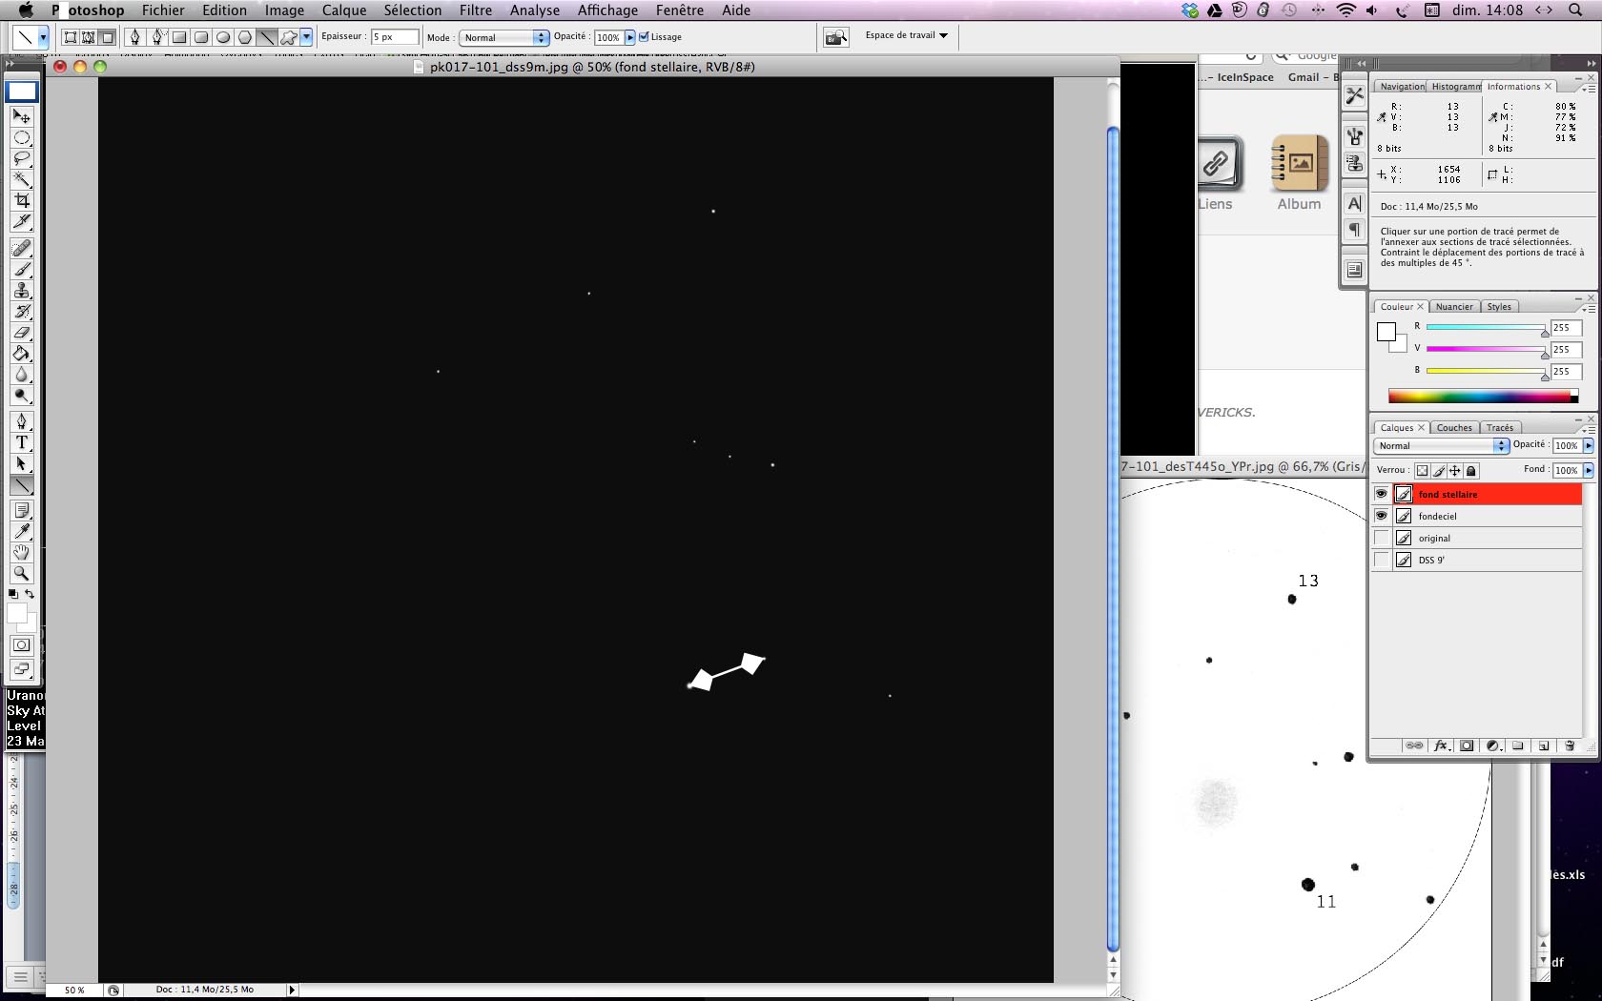Click trash icon to delete layer

1570,746
